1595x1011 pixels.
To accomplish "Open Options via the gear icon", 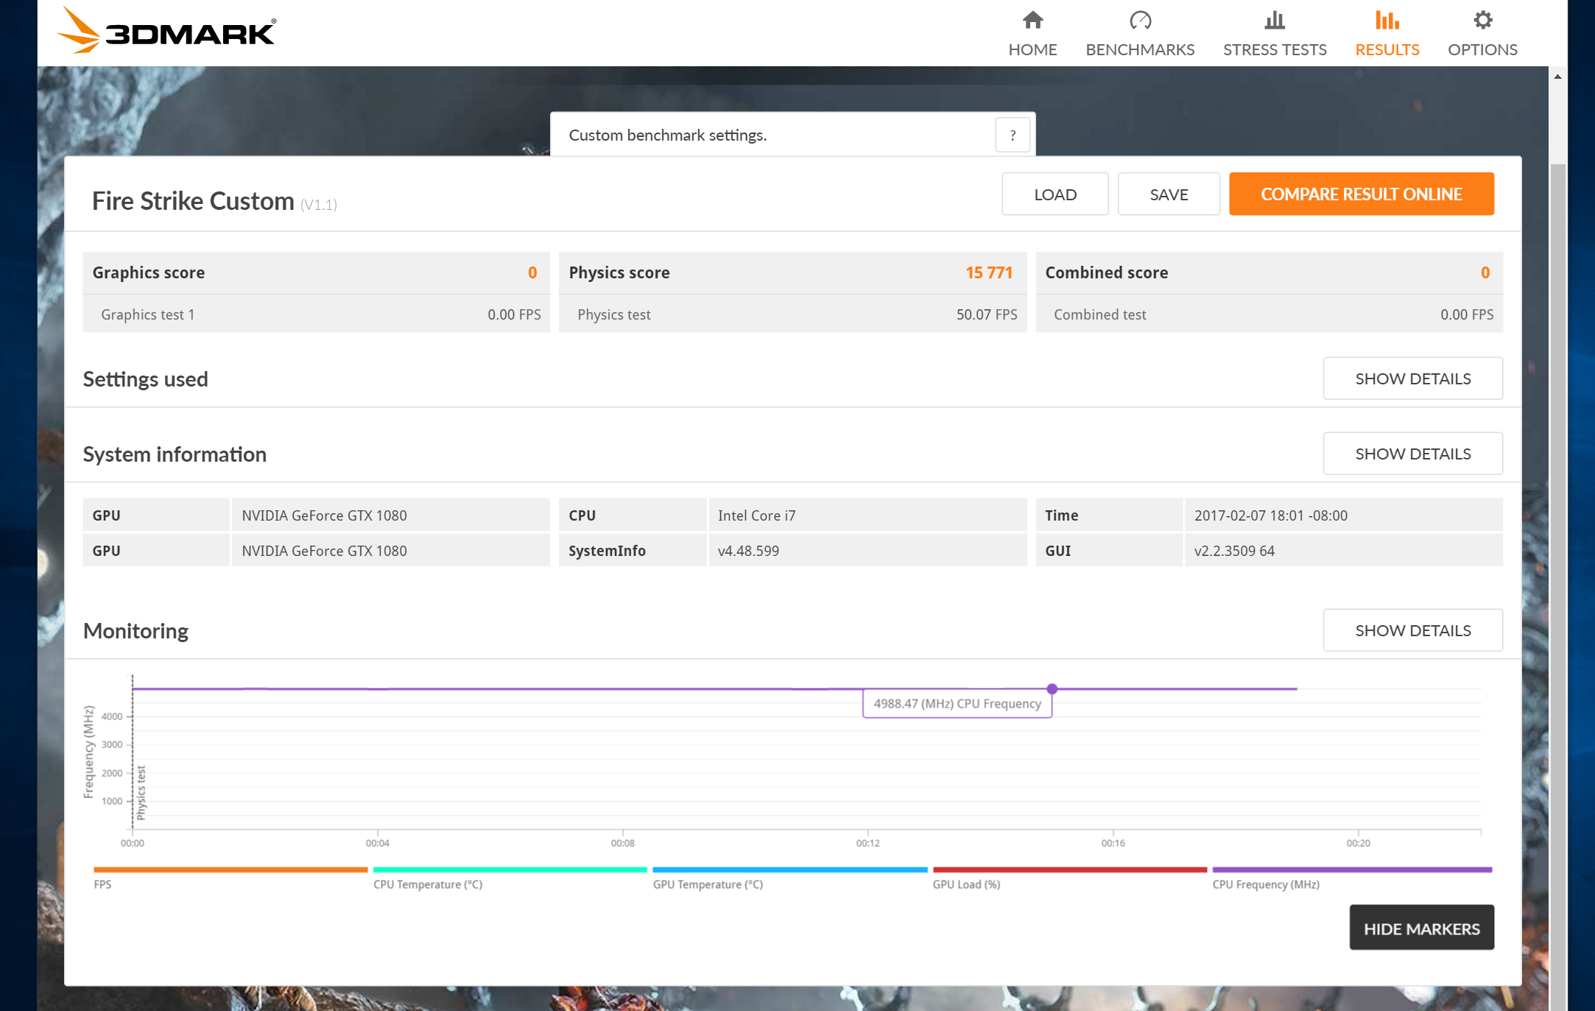I will click(x=1482, y=20).
